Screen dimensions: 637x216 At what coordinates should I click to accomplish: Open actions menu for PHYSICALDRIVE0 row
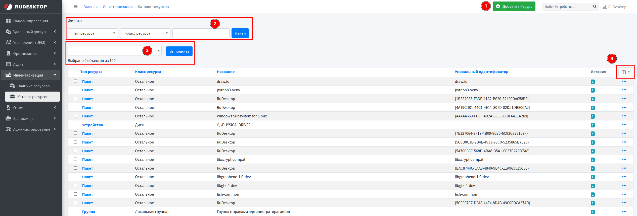(x=624, y=125)
